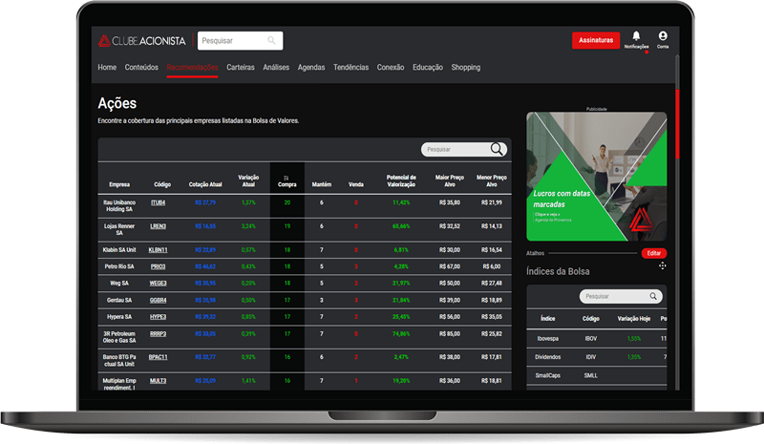Sort by the Empresa column header
Image resolution: width=764 pixels, height=444 pixels.
pyautogui.click(x=119, y=184)
